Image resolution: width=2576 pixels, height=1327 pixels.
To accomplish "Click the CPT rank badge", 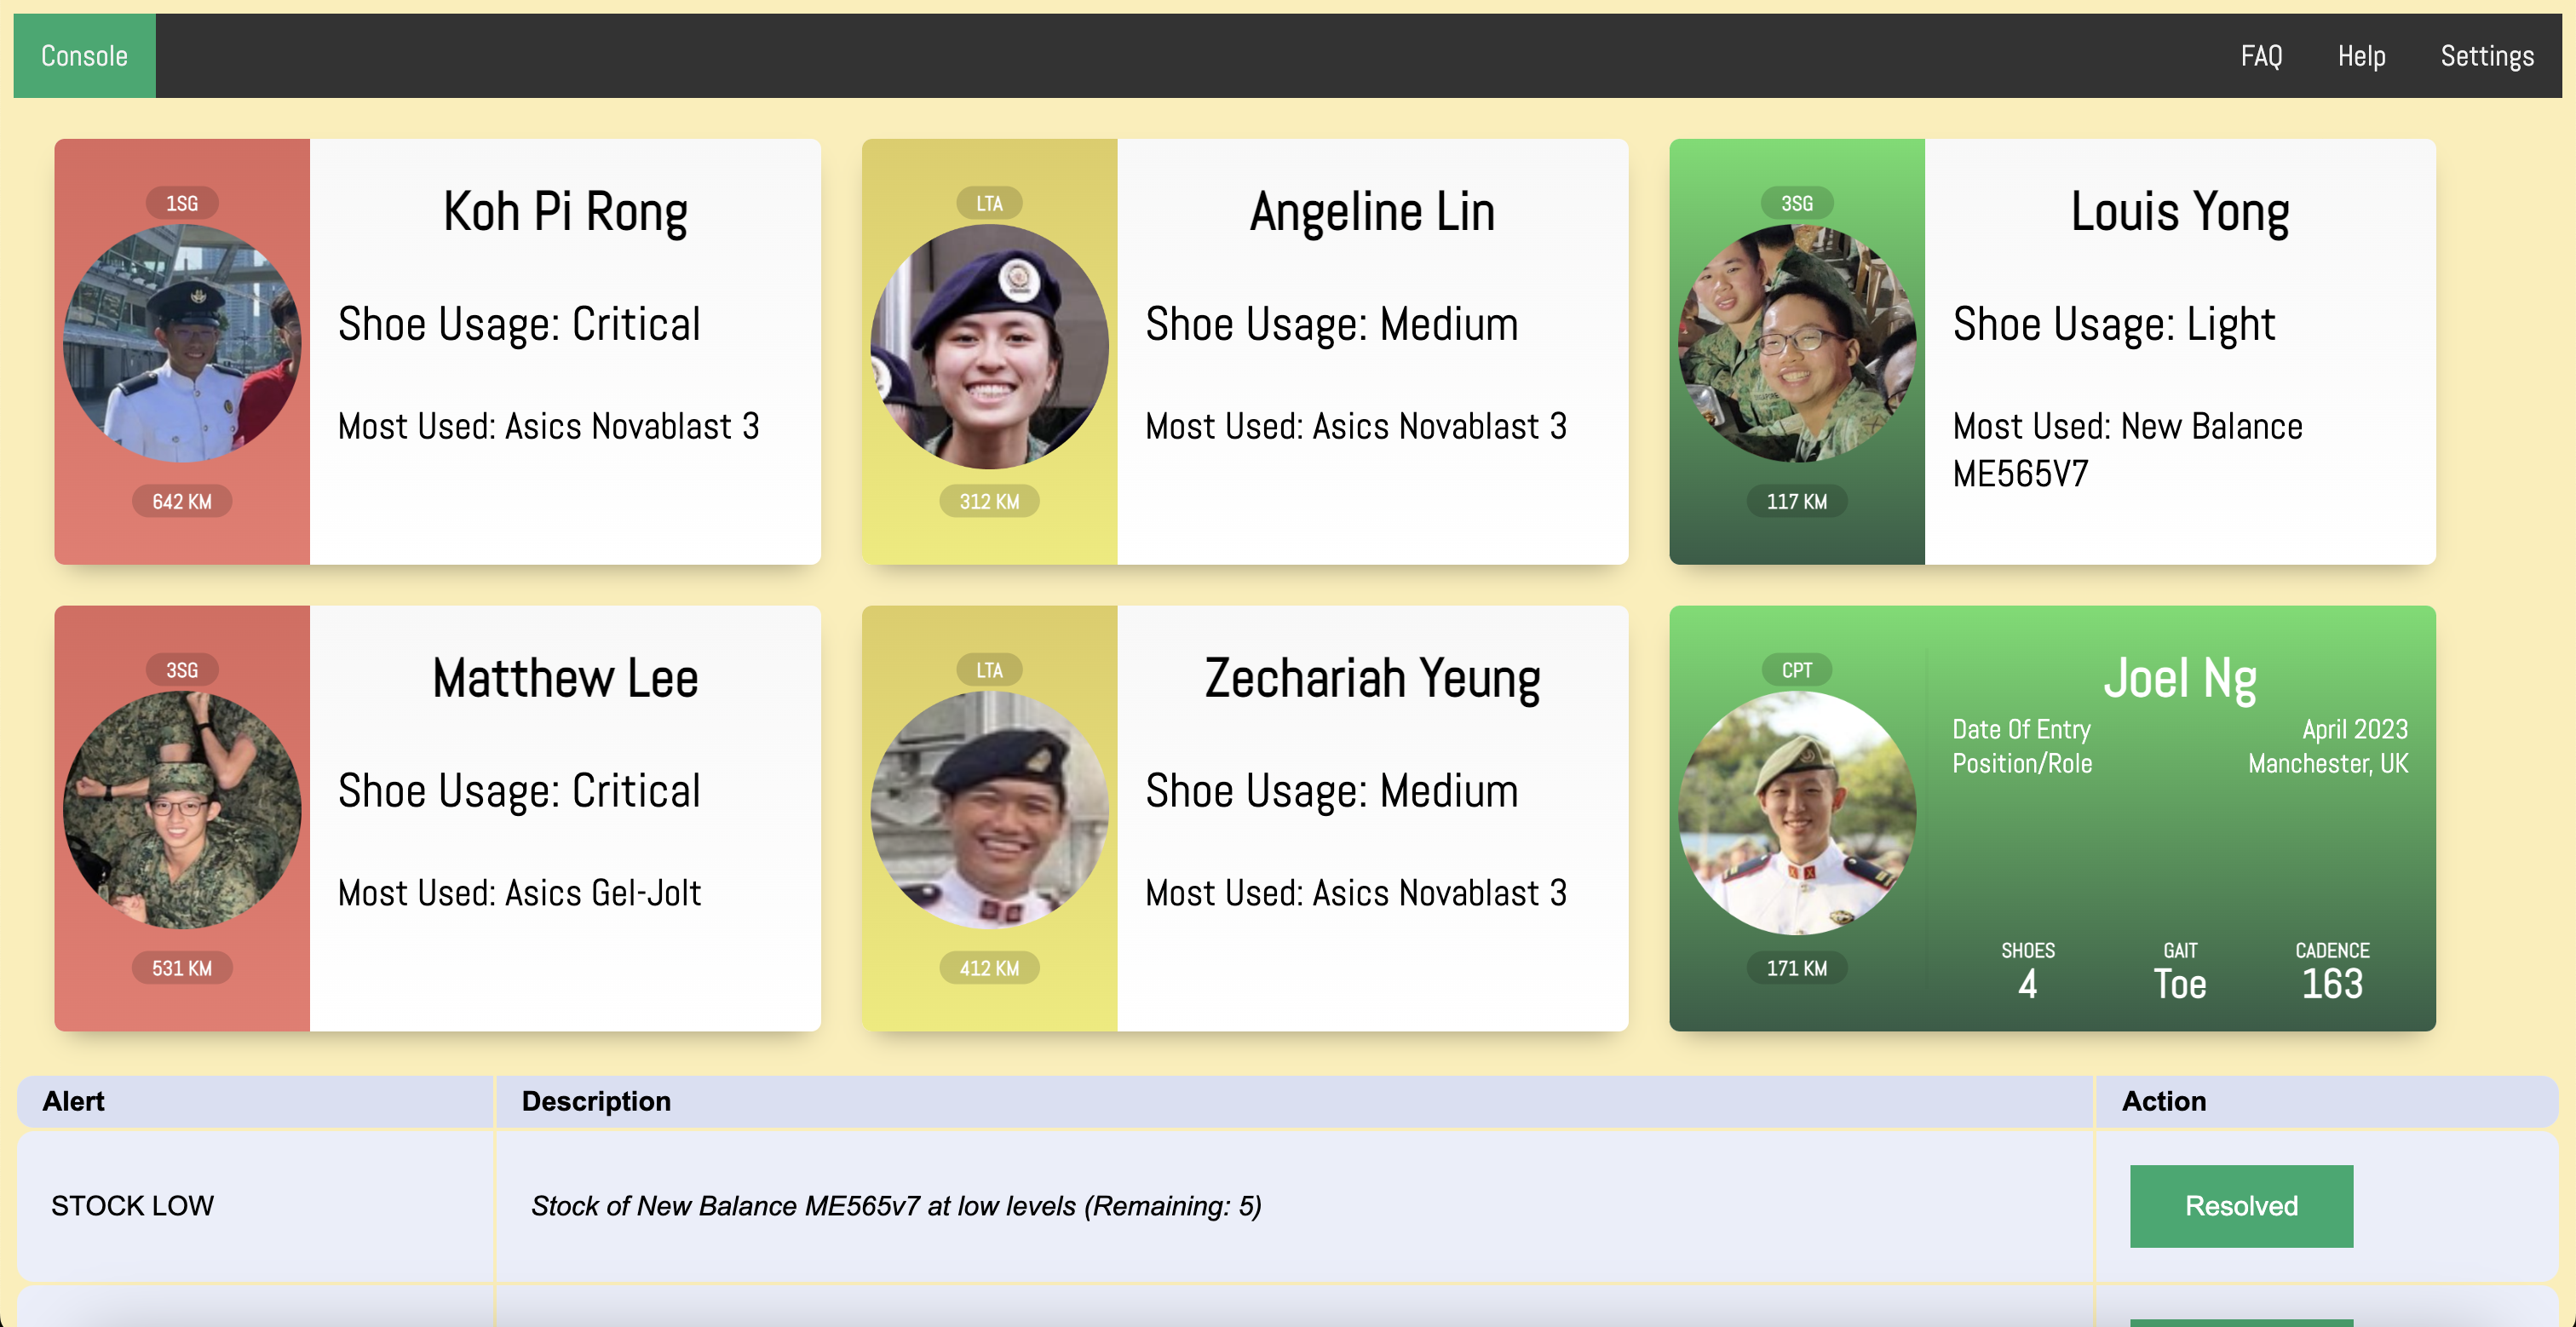I will click(x=1796, y=670).
